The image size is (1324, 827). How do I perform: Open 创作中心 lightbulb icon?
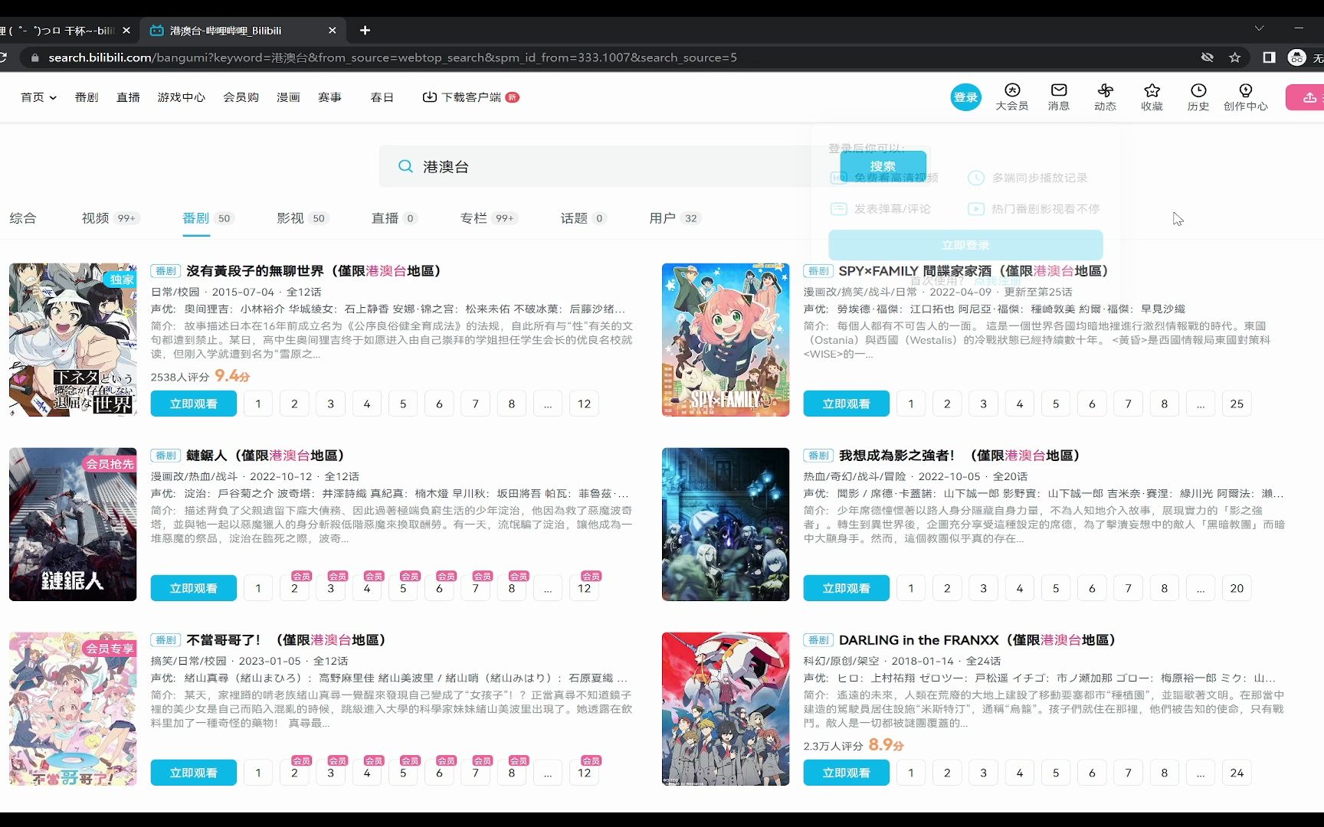coord(1246,97)
